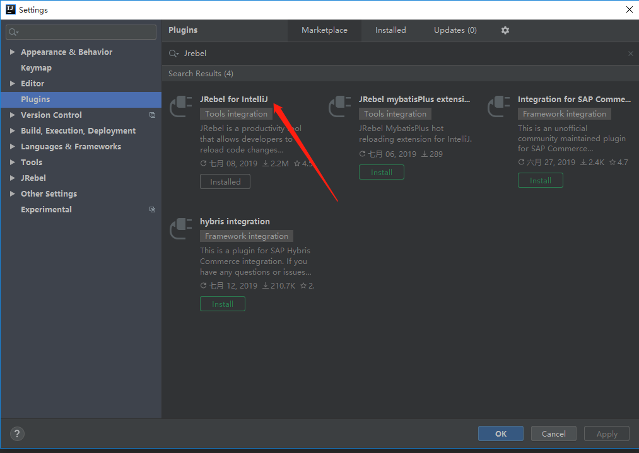639x453 pixels.
Task: Click the plugin search magnifier icon
Action: click(x=173, y=54)
